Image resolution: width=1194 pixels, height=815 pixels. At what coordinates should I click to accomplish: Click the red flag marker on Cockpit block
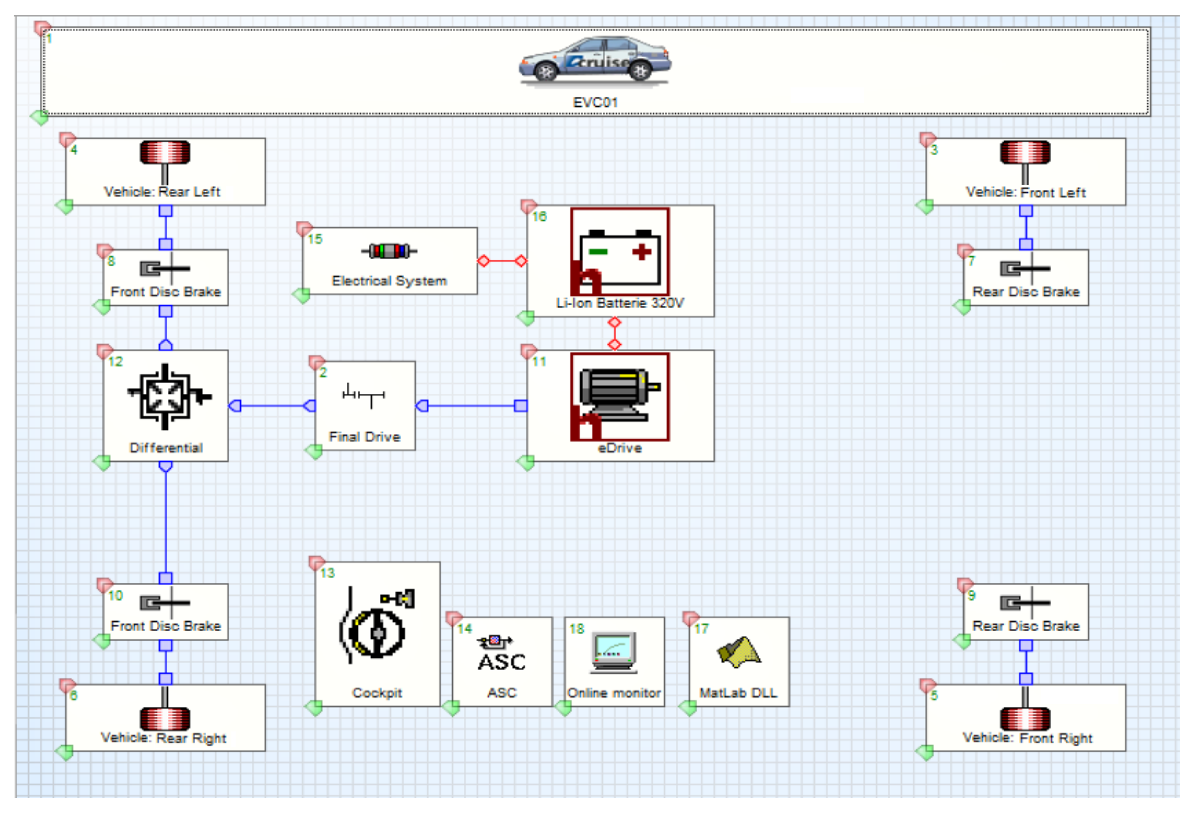(316, 562)
